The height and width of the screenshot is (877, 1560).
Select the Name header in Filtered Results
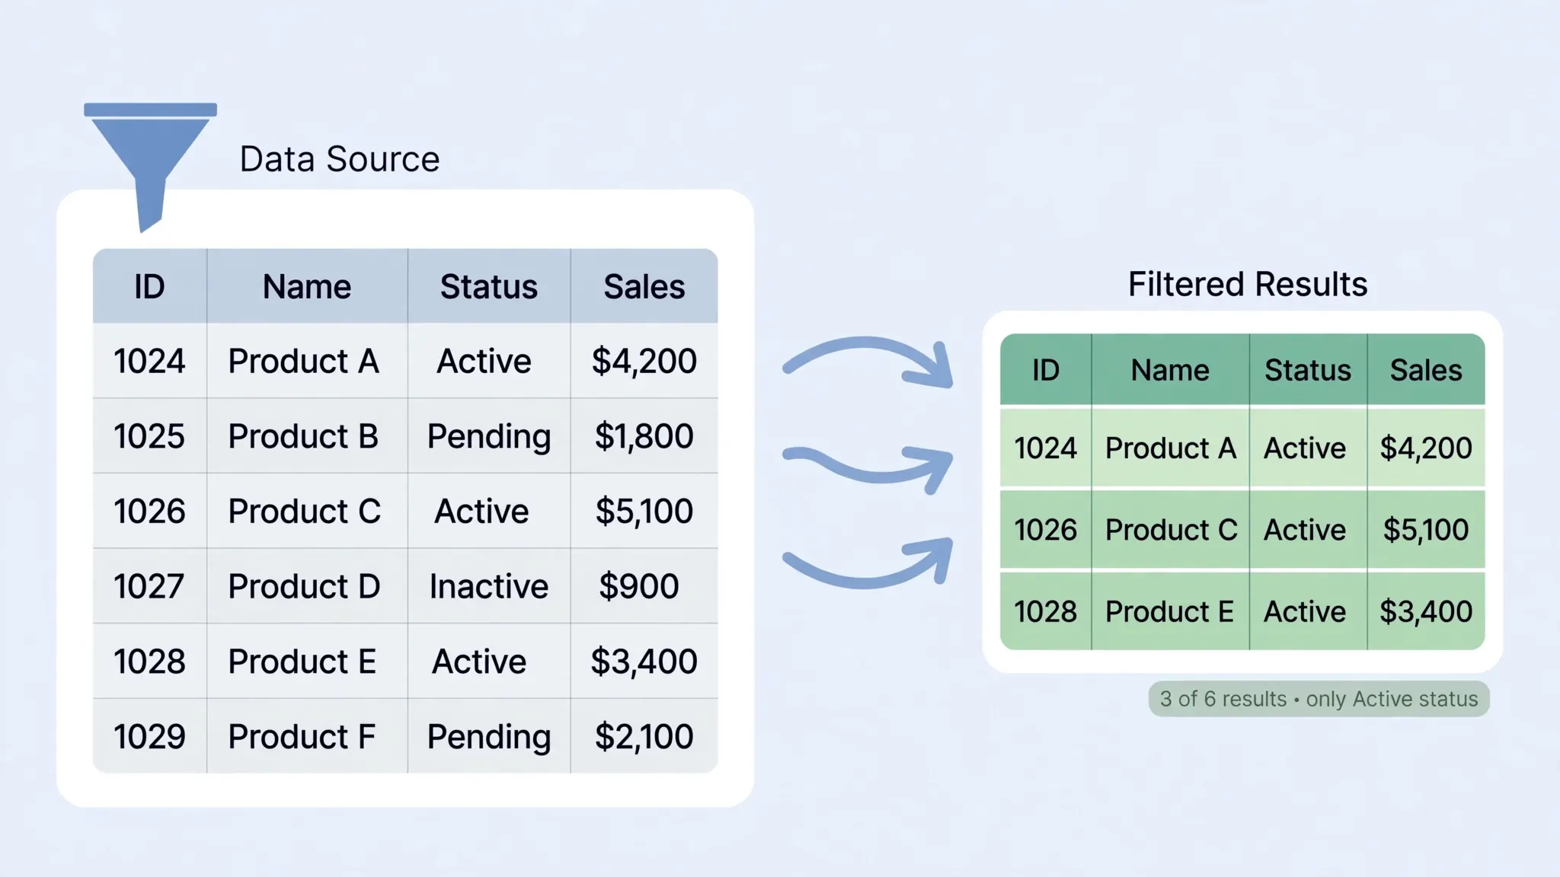pos(1170,370)
